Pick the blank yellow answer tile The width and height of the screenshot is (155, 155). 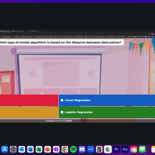point(29,112)
